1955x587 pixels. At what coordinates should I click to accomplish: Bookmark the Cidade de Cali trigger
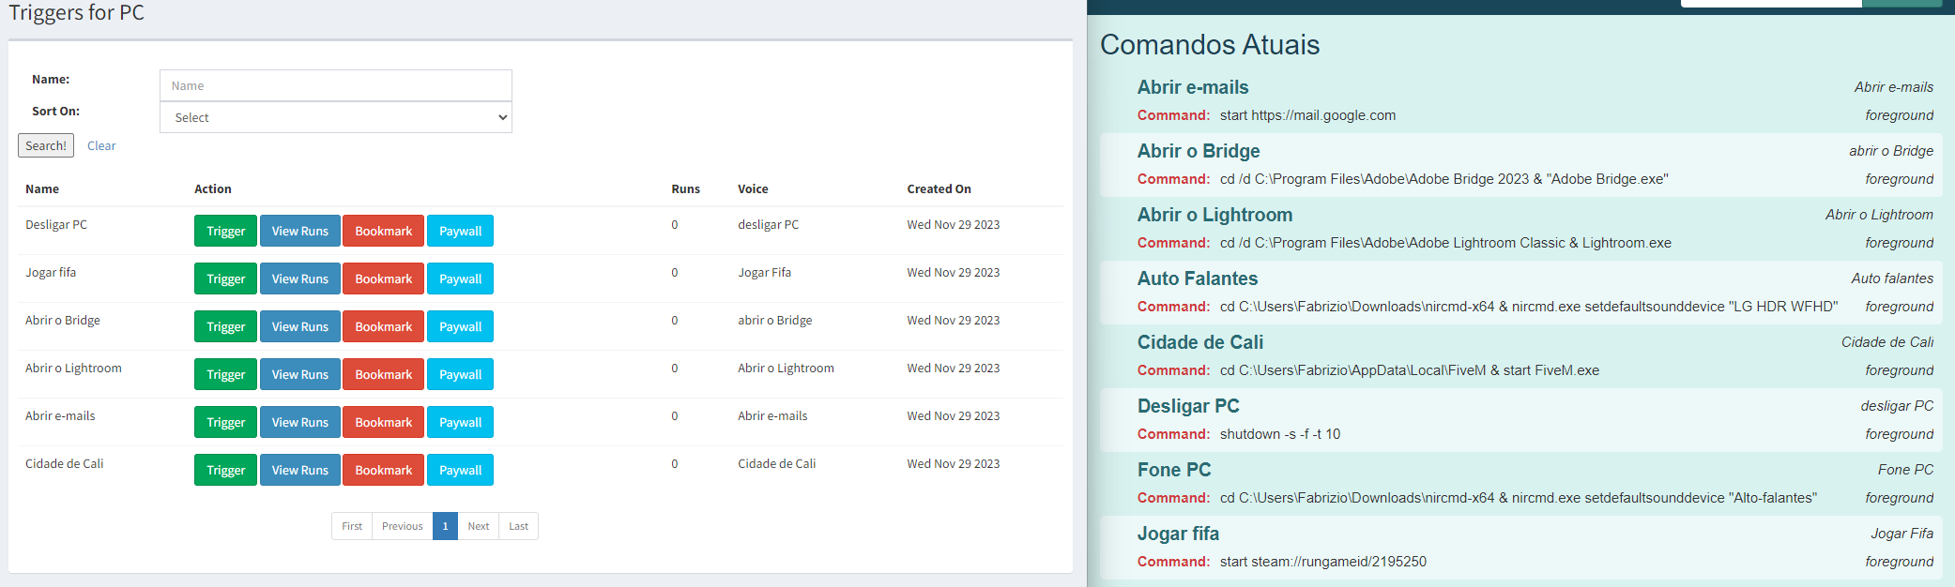(383, 470)
